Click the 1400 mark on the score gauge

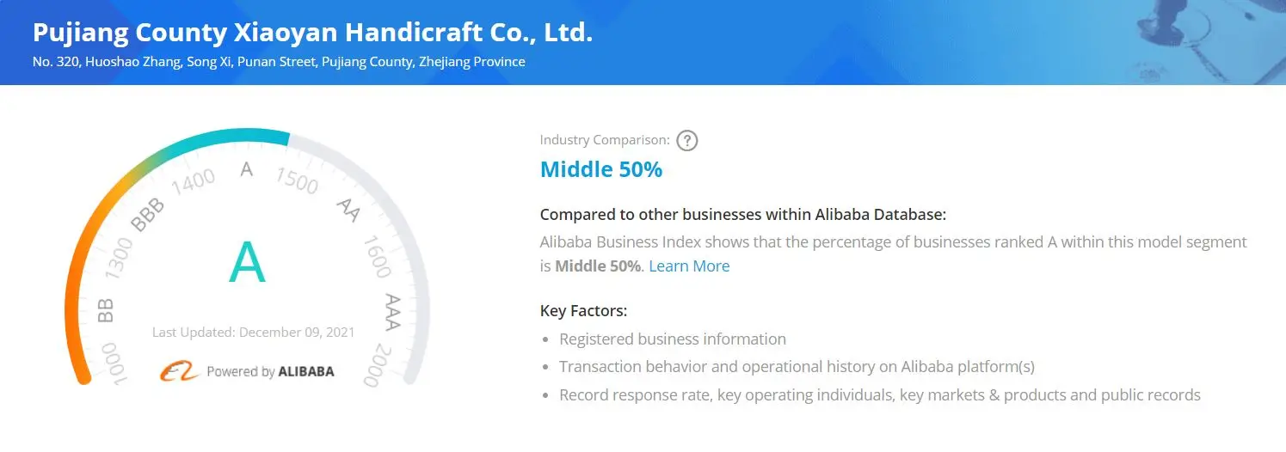click(x=194, y=180)
